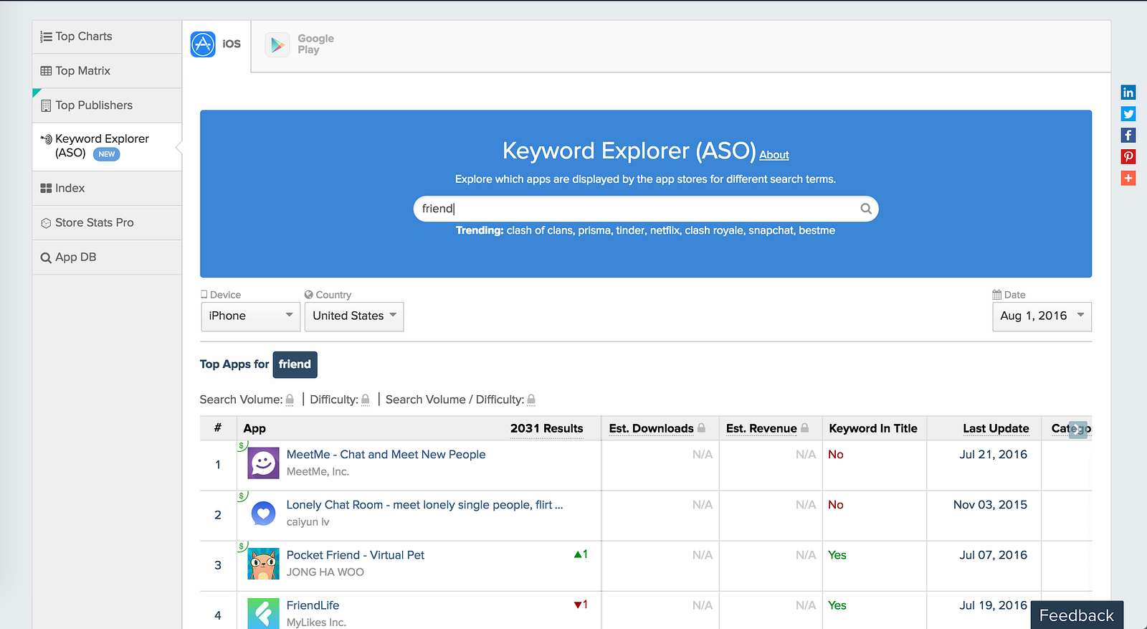Viewport: 1147px width, 629px height.
Task: Click the Last Update column header
Action: pyautogui.click(x=996, y=429)
